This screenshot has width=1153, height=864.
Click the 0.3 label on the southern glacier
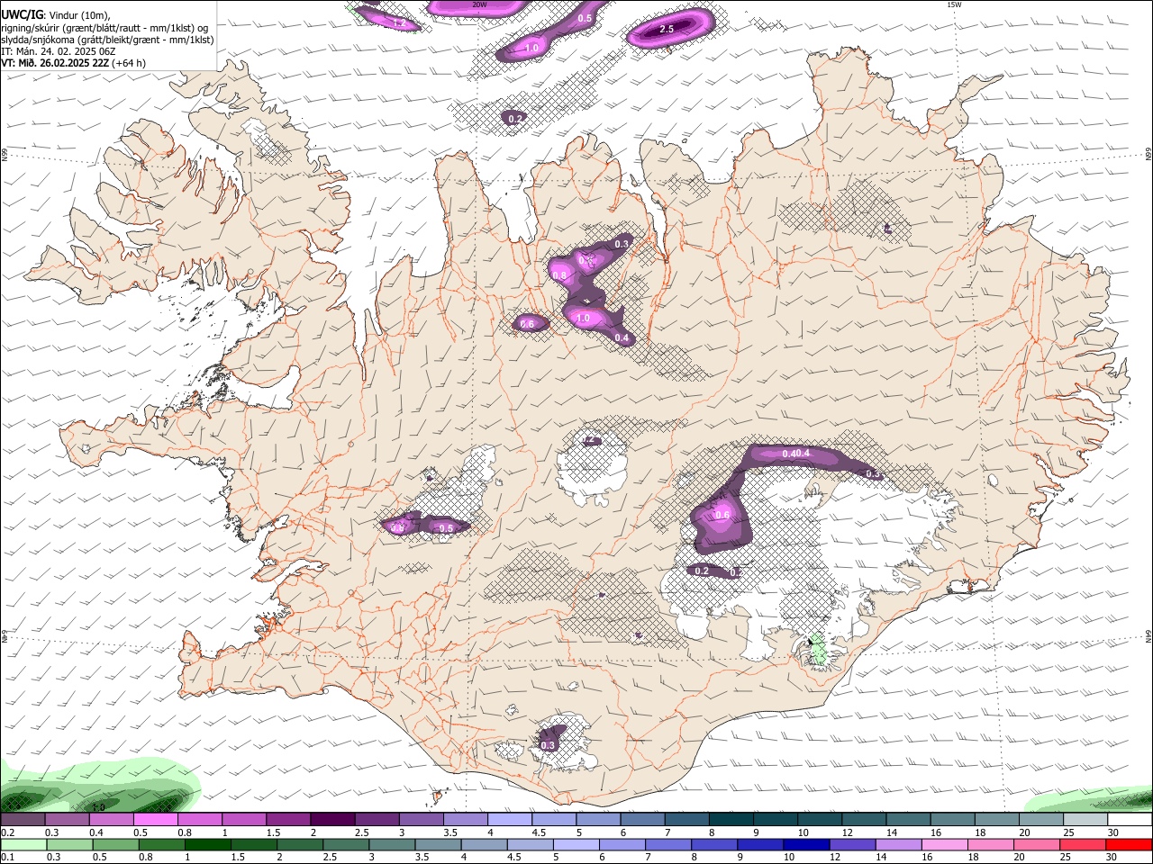pos(548,745)
